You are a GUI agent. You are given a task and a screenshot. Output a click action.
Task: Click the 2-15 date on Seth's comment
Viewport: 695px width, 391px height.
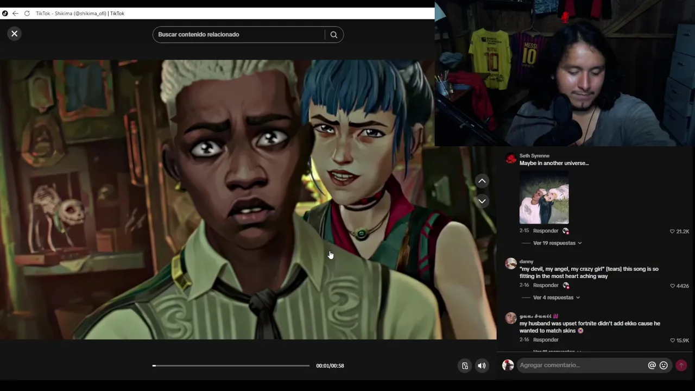(x=524, y=231)
